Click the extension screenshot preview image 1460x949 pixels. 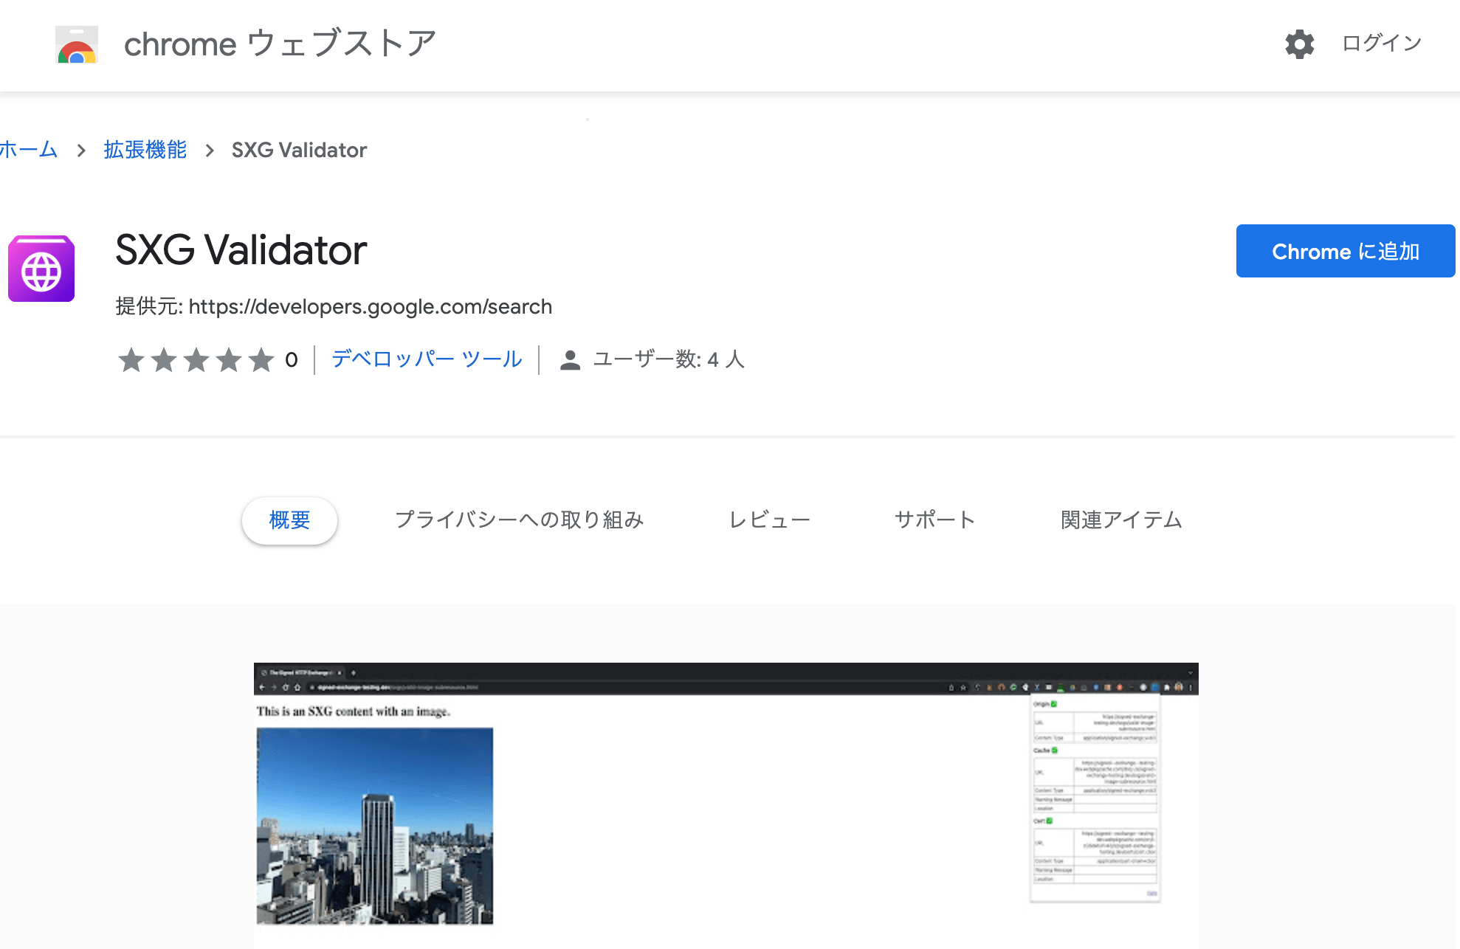click(x=726, y=805)
